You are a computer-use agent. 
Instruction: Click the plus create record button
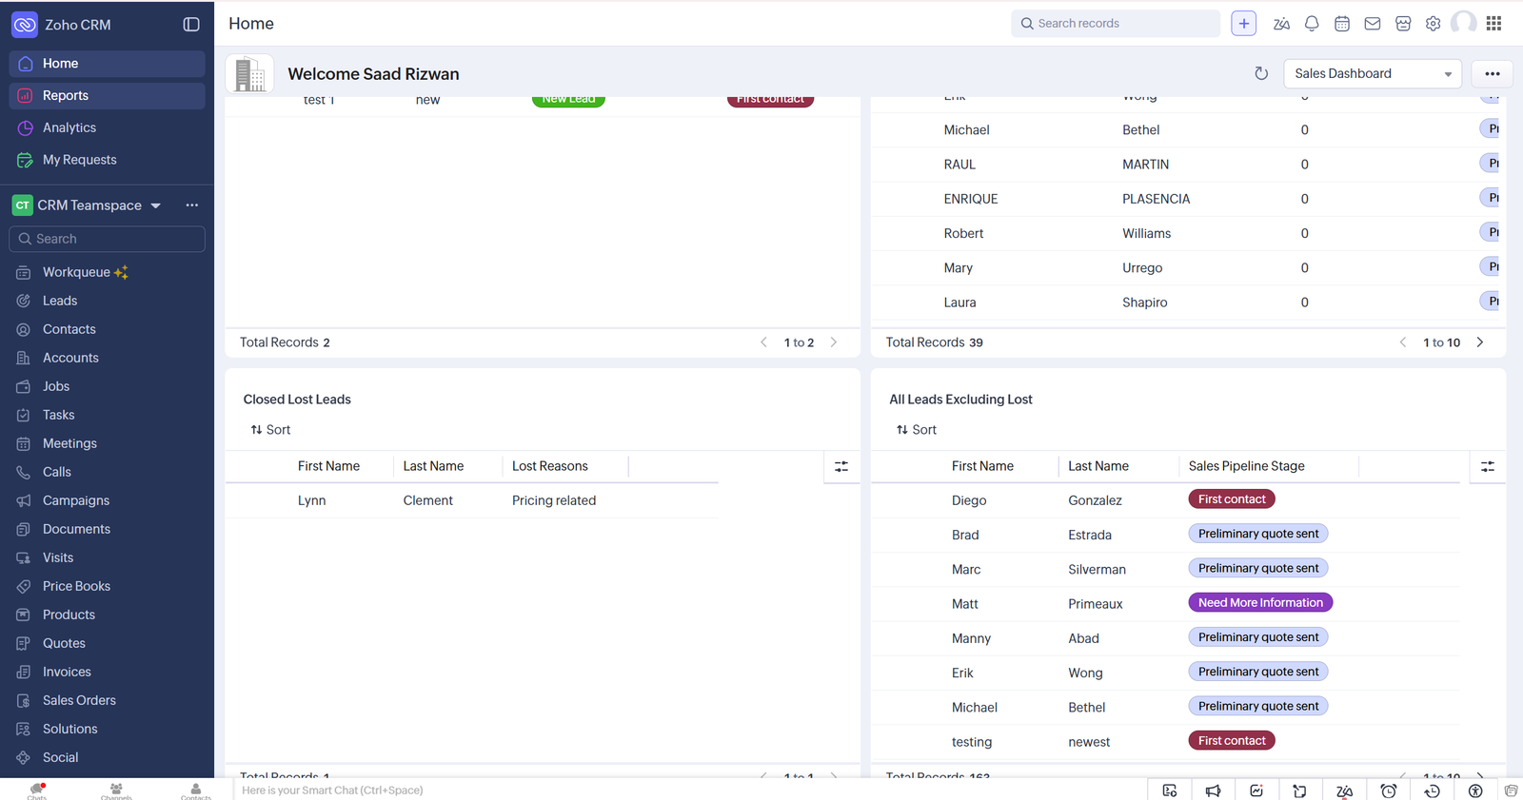pyautogui.click(x=1244, y=24)
